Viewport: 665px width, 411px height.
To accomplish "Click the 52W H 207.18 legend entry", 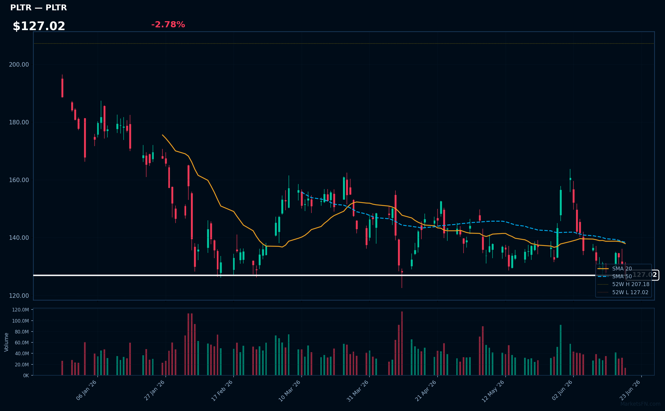I will pos(623,284).
